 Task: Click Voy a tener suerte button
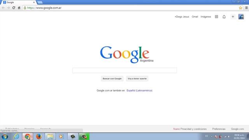point(137,79)
